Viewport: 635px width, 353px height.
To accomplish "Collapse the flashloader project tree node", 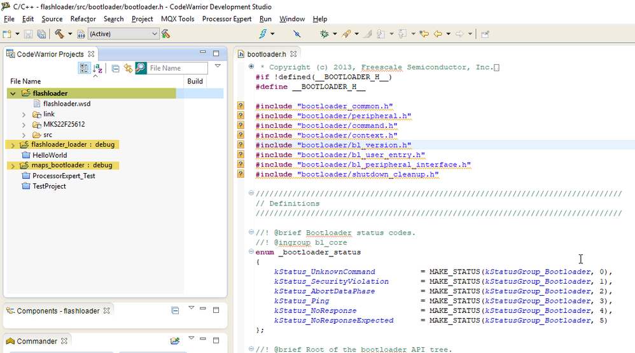I will click(x=13, y=93).
